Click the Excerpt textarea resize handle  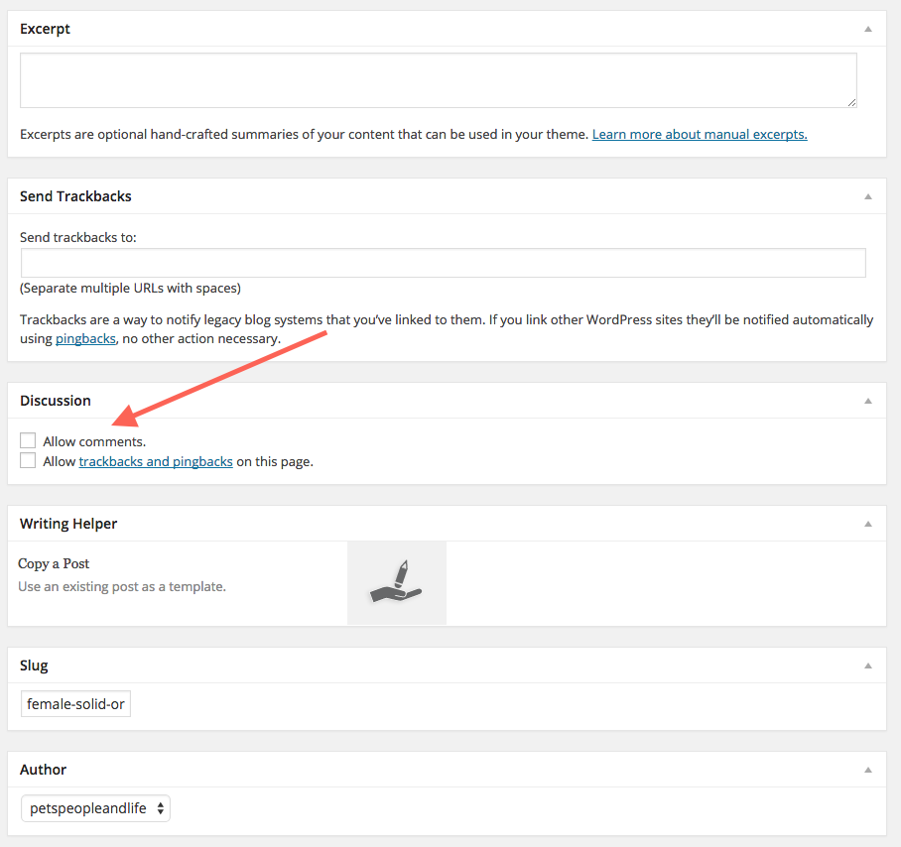[x=851, y=102]
